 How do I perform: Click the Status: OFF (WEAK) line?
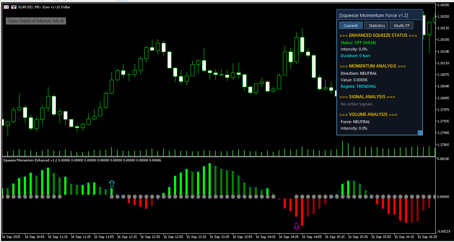tap(358, 43)
